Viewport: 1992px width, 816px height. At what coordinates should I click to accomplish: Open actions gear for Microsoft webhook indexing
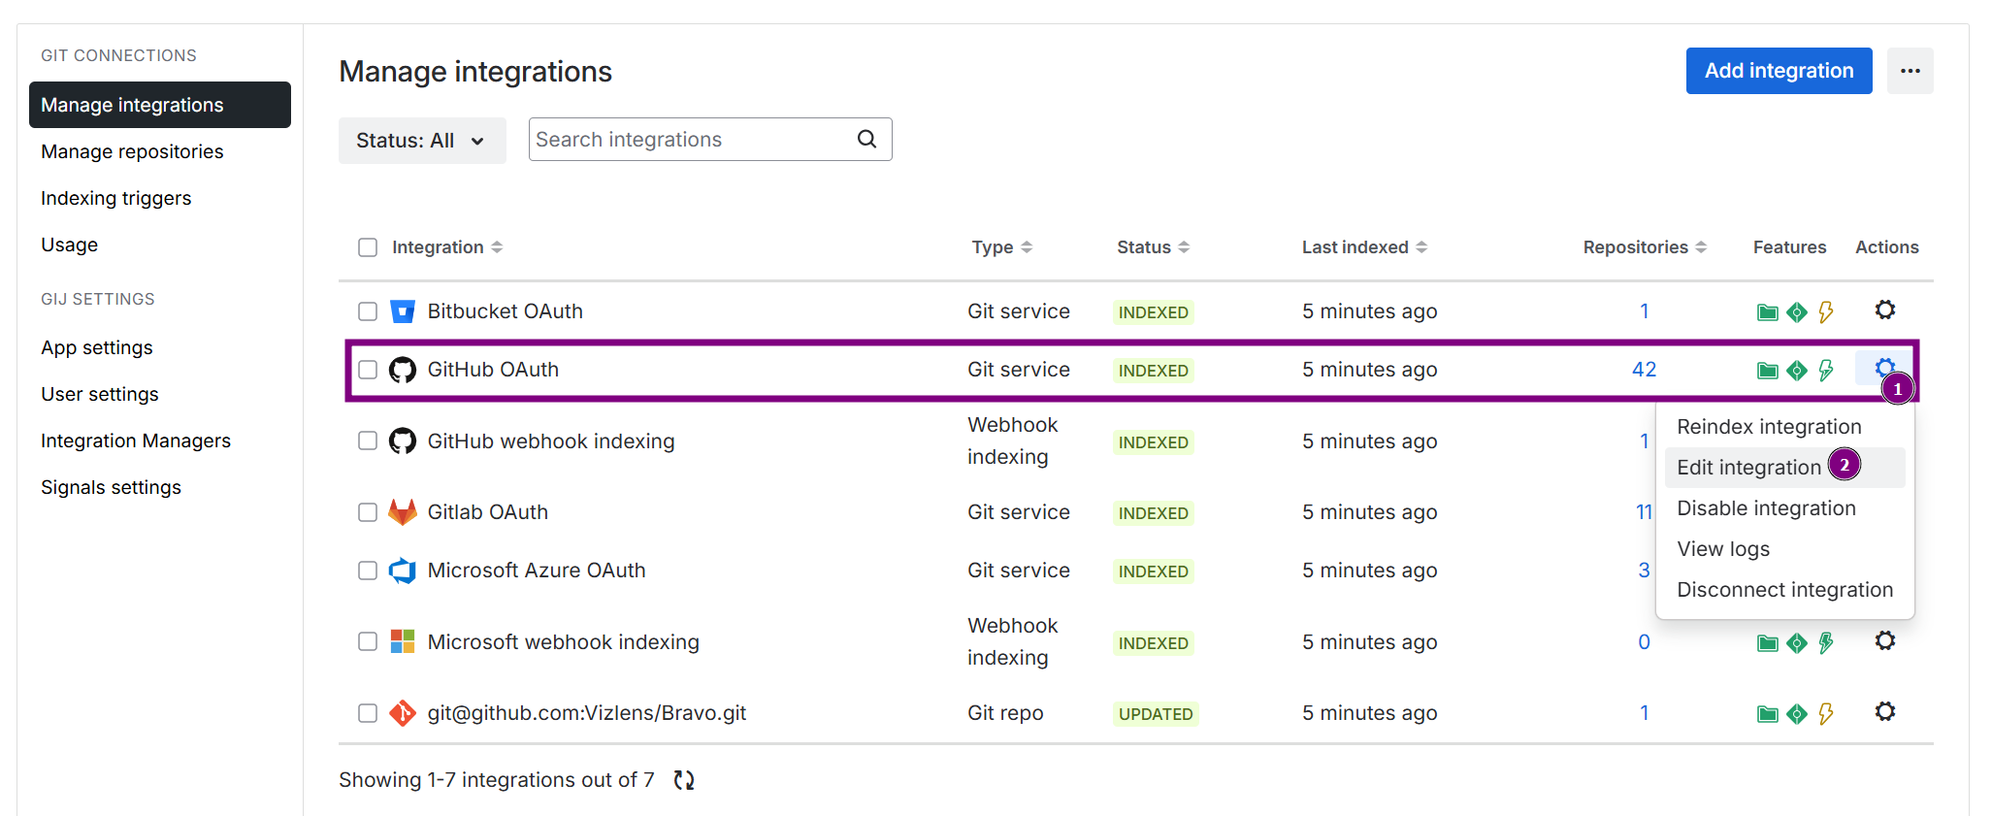pos(1884,641)
